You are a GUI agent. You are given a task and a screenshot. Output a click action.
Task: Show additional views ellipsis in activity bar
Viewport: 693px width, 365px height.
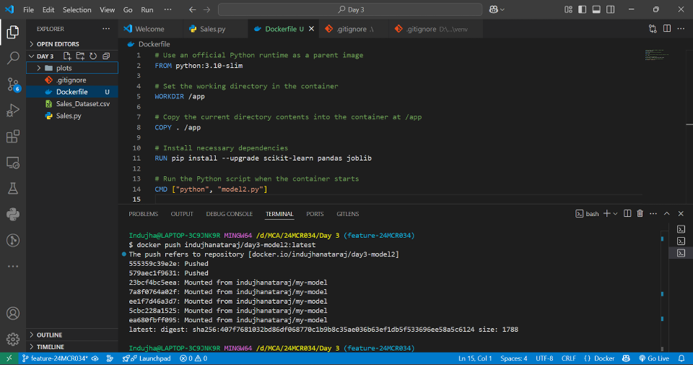pyautogui.click(x=13, y=266)
